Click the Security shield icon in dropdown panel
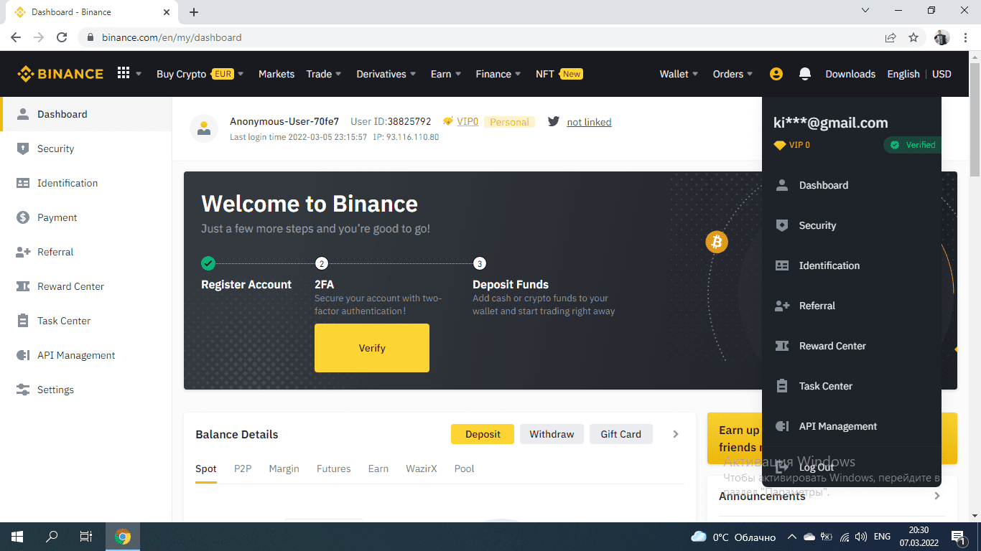This screenshot has height=551, width=981. (783, 225)
